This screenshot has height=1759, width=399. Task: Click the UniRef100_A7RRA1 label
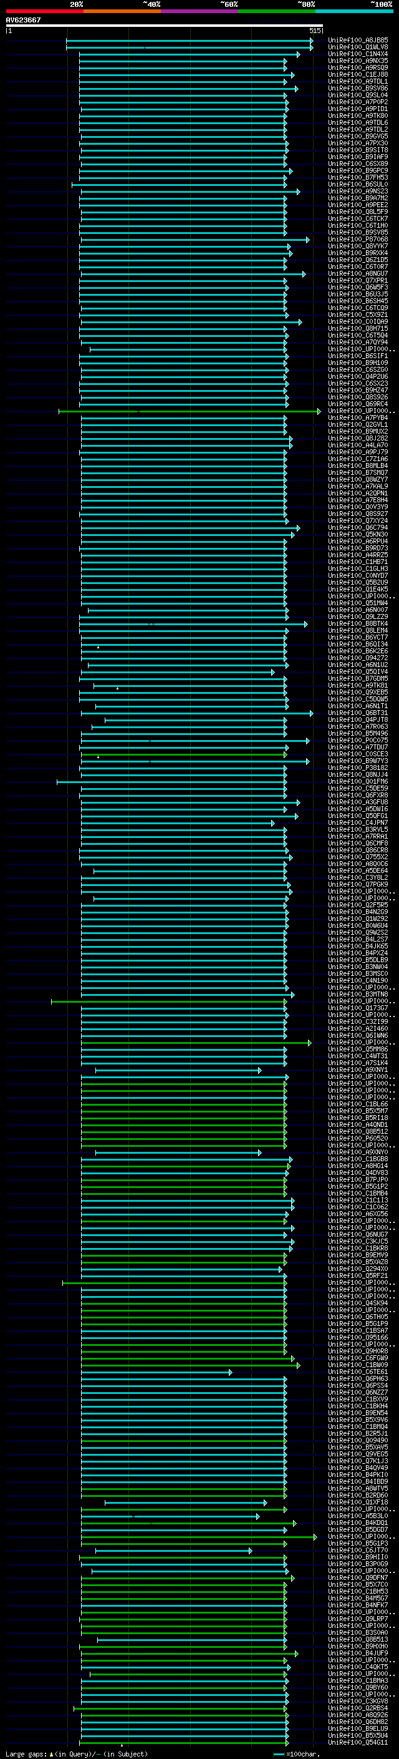coord(358,837)
